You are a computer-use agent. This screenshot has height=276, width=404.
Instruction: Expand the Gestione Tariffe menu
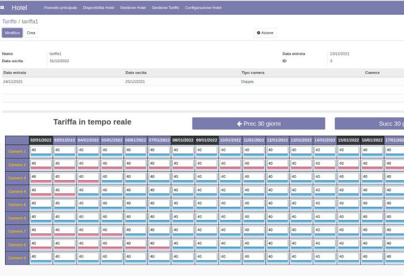[165, 7]
